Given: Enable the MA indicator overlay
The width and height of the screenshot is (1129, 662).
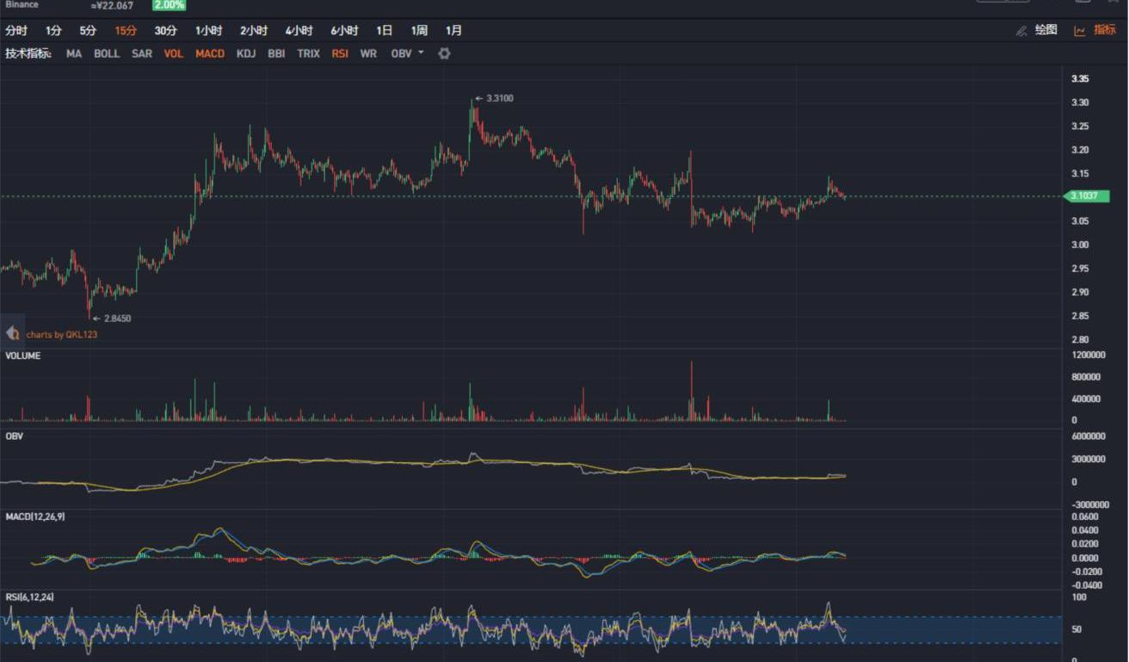Looking at the screenshot, I should click(x=74, y=53).
